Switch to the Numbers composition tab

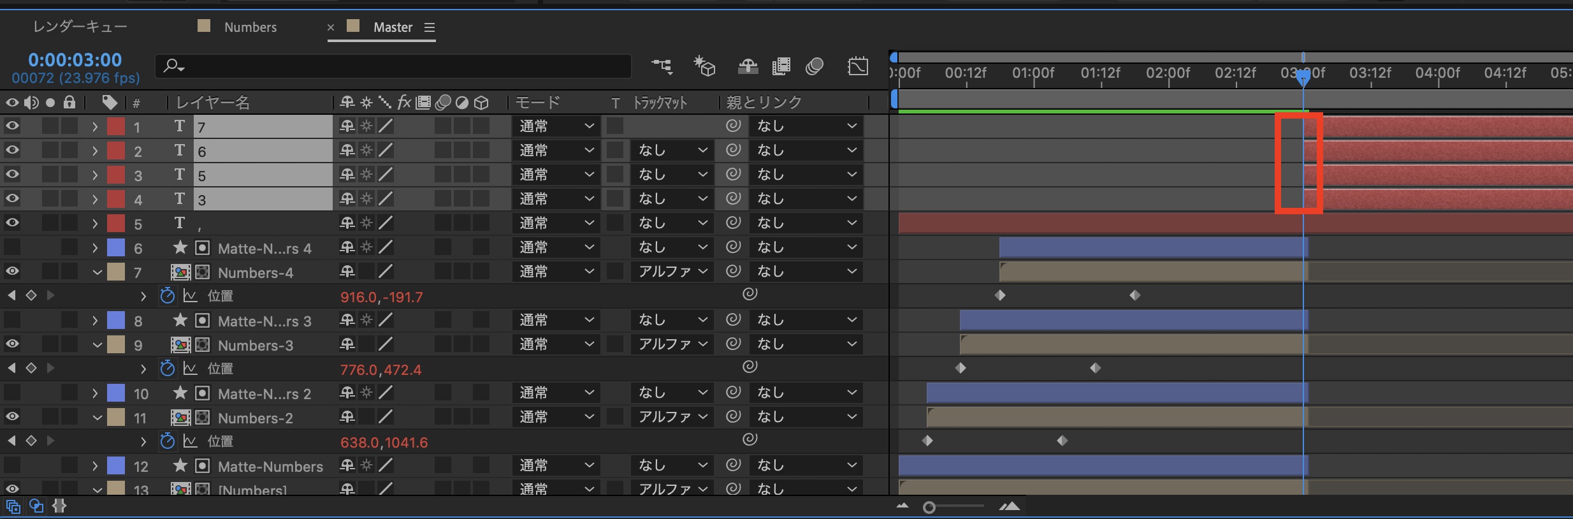click(250, 27)
